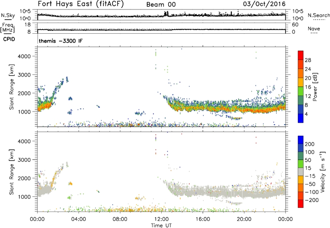This screenshot has height=228, width=330.
Task: Click the 'Power [dB]' colorbar label
Action: [x=315, y=87]
